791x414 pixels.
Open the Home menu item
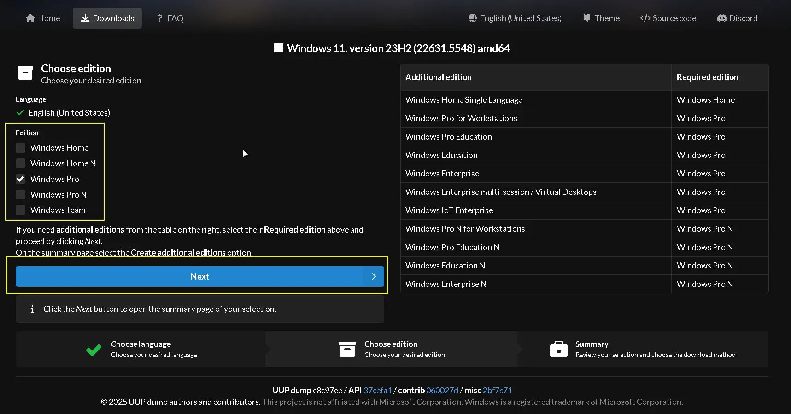[x=43, y=18]
